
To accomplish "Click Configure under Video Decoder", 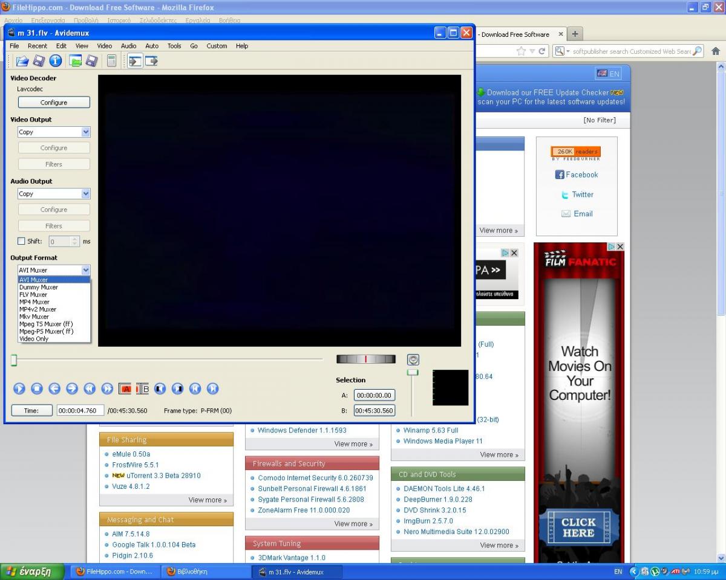I will click(54, 103).
